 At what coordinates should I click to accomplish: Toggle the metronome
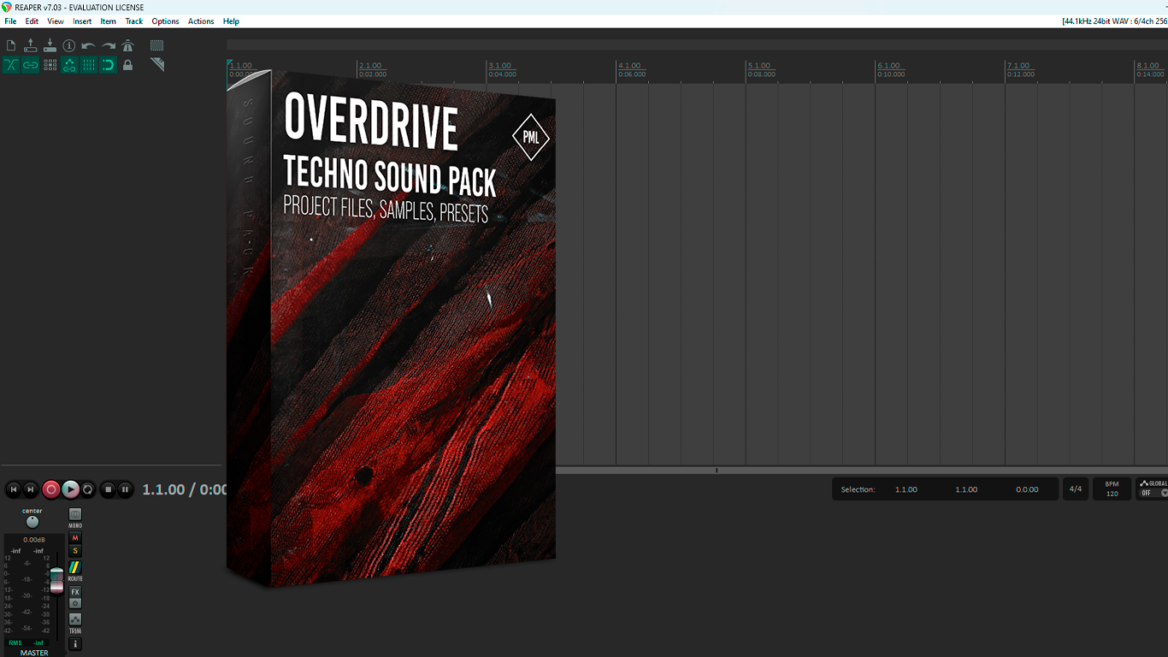tap(128, 45)
